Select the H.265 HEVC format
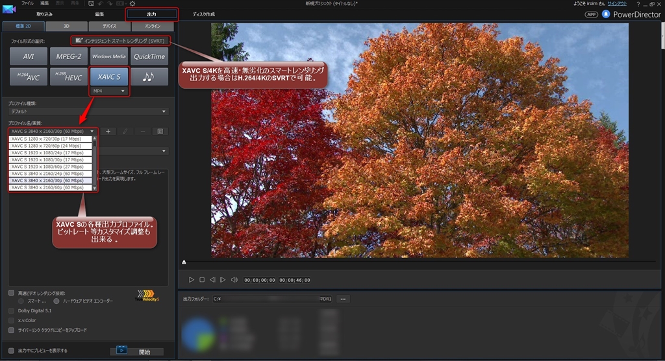Viewport: 665px width, 361px height. [x=69, y=77]
